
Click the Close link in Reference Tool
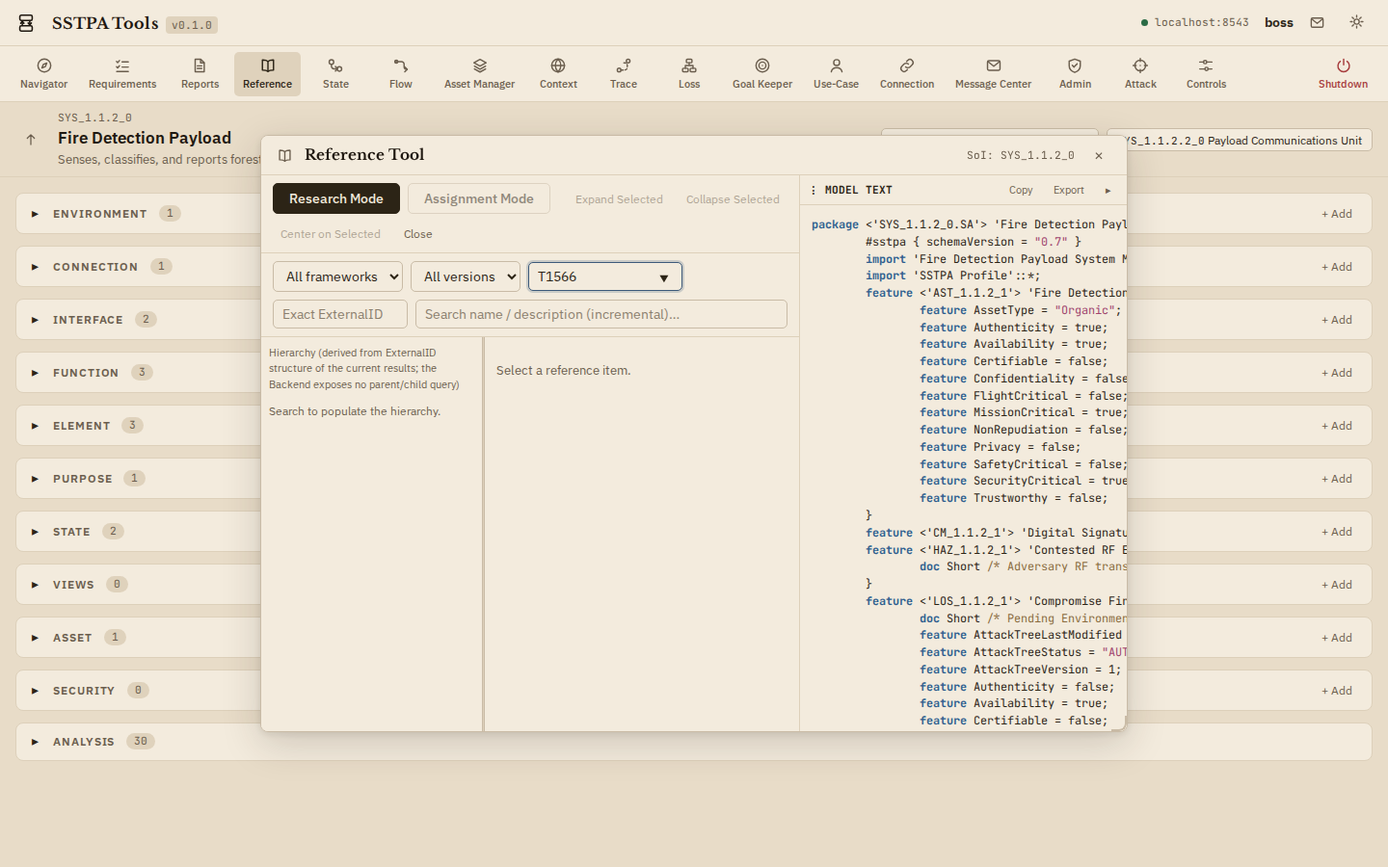coord(418,234)
